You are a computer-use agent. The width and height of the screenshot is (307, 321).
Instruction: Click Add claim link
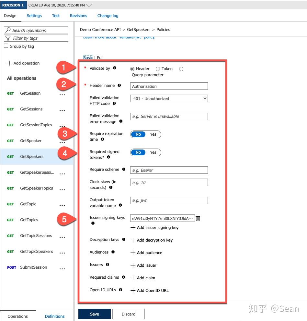[143, 278]
